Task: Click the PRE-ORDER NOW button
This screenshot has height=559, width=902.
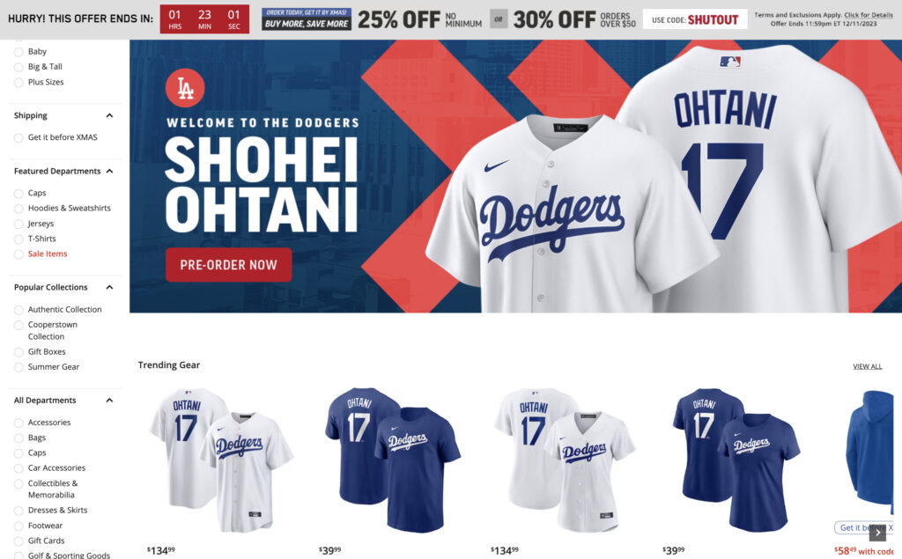Action: (x=228, y=265)
